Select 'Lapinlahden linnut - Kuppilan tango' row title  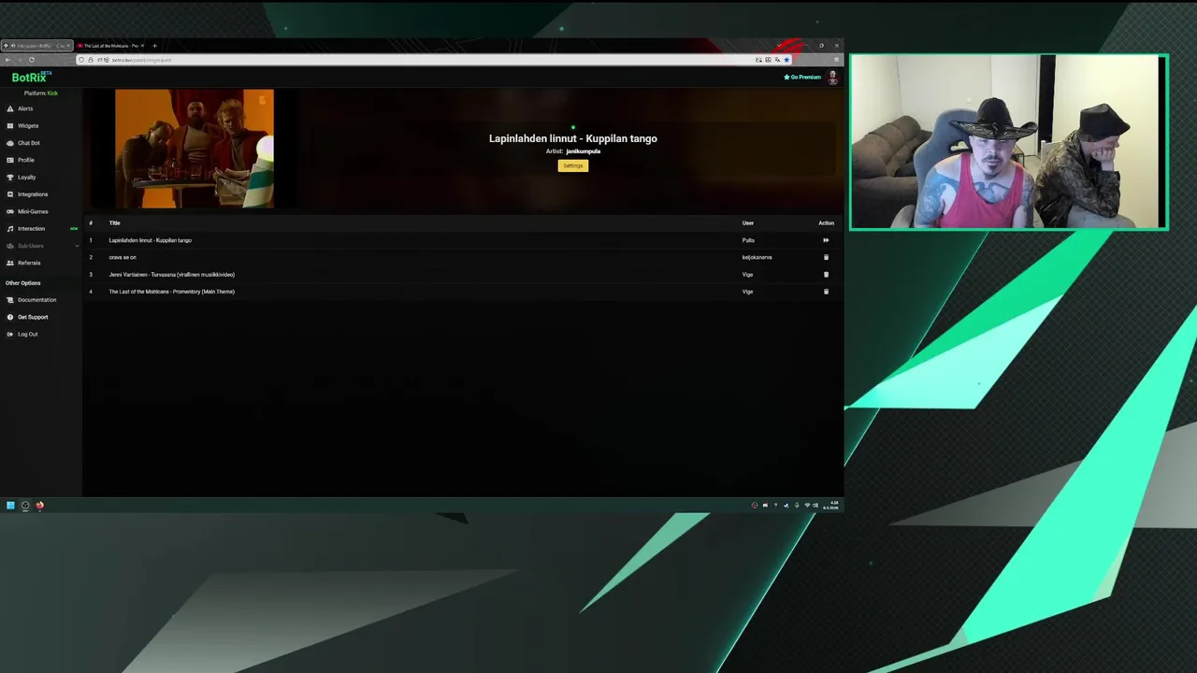[x=150, y=240]
